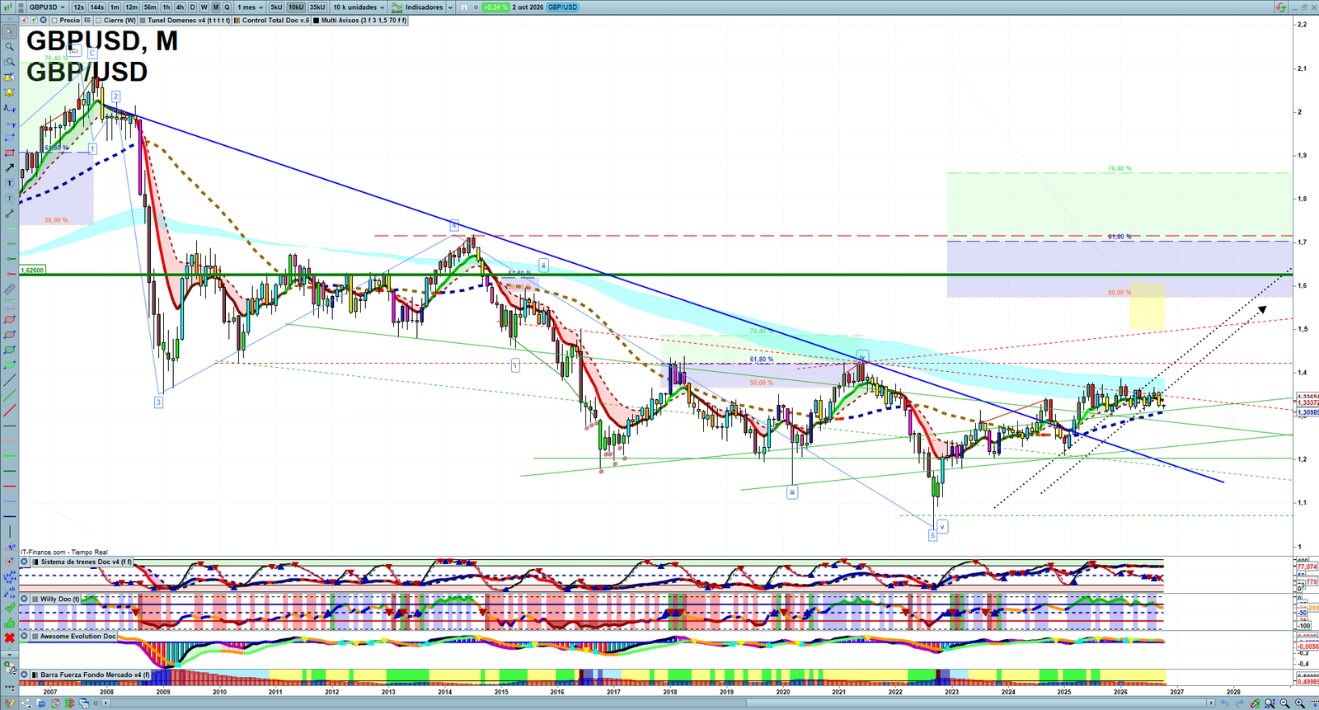
Task: Select the black arrow drawing tool
Action: coord(9,167)
